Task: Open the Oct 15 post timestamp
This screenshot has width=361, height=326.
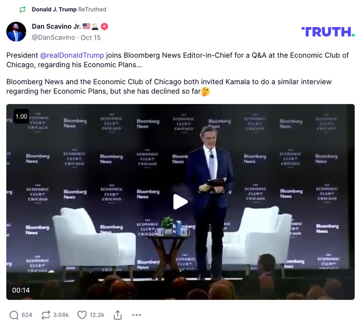Action: tap(91, 38)
